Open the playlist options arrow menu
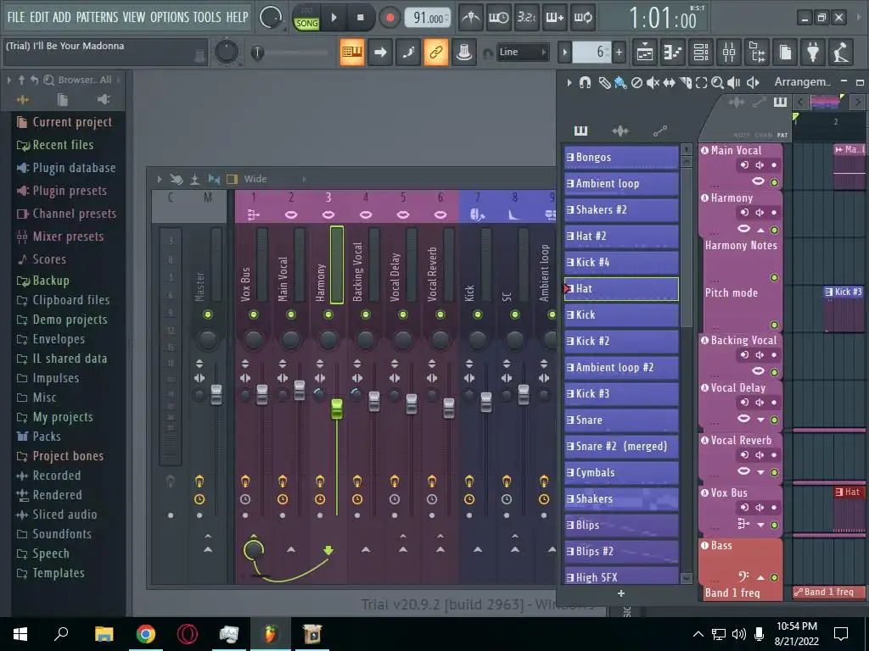 (569, 82)
